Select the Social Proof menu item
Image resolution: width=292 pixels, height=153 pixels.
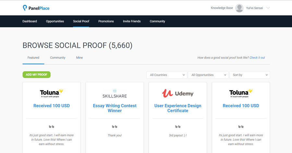click(81, 21)
